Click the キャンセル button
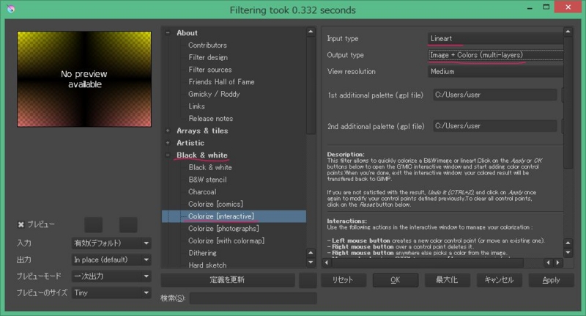The height and width of the screenshot is (316, 586). point(499,280)
